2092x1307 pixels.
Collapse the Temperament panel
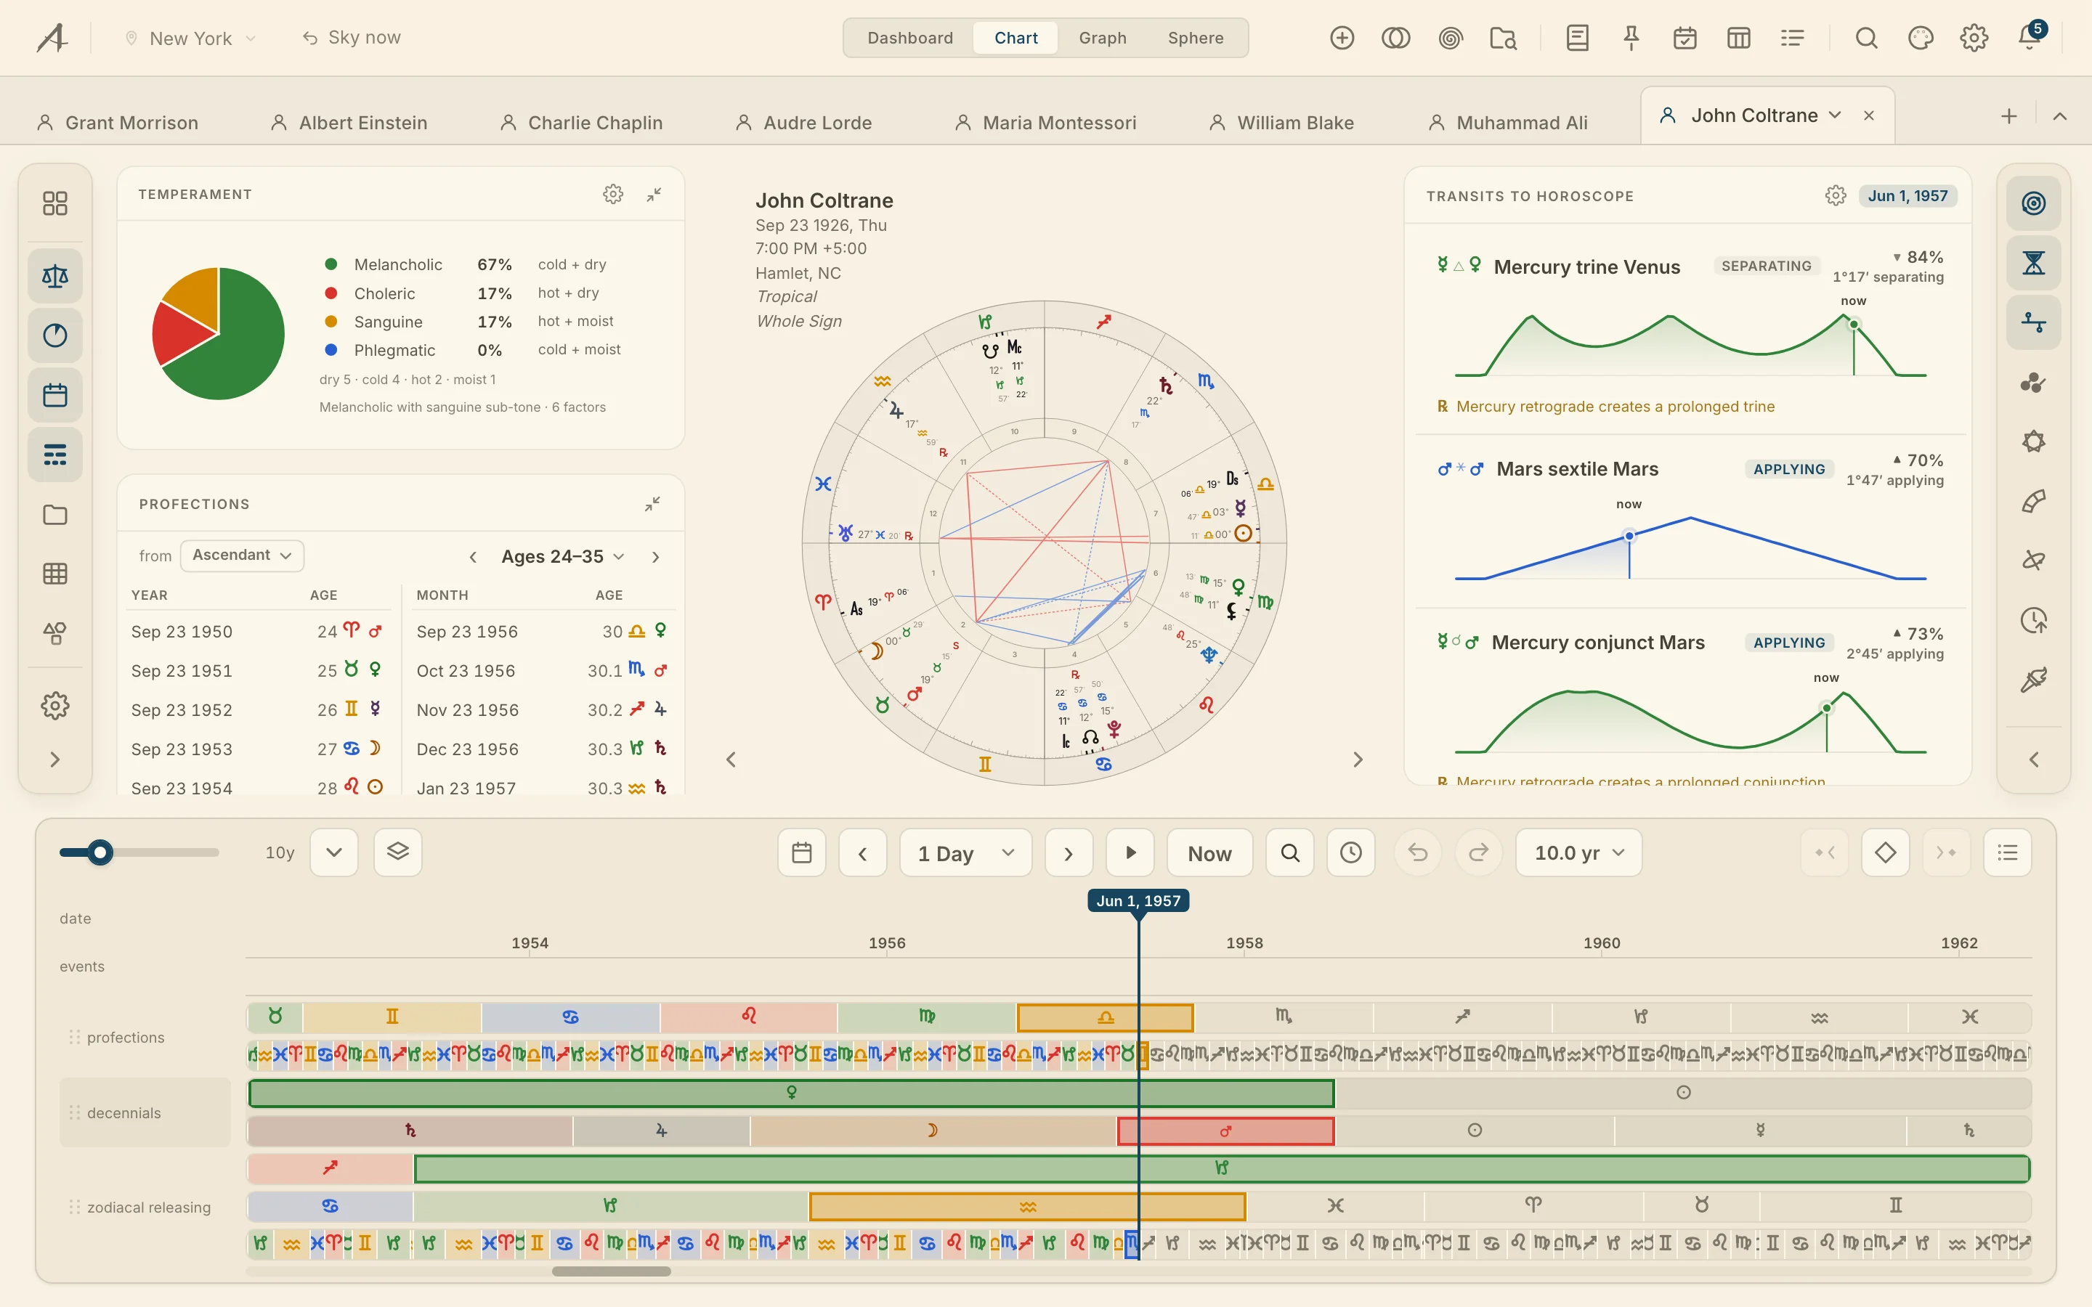coord(654,195)
